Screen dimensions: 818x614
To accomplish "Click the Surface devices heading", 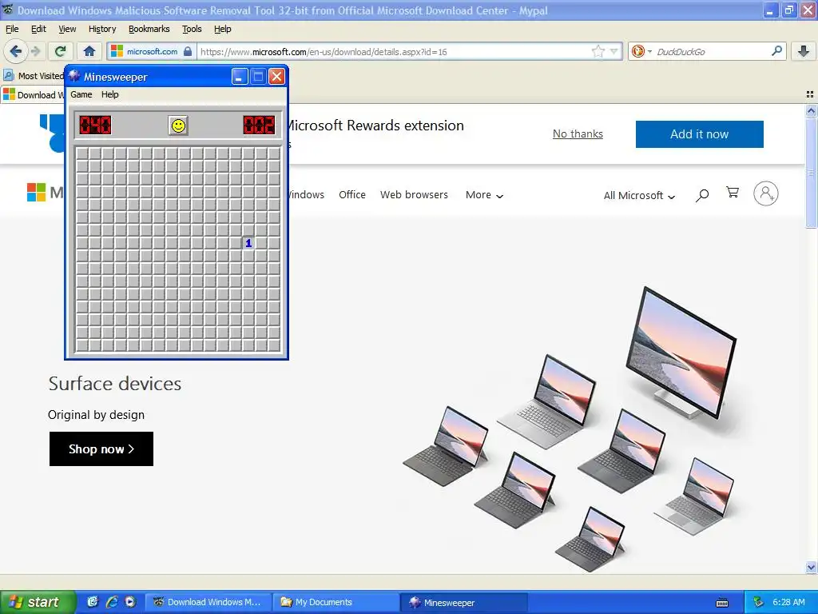I will (115, 384).
